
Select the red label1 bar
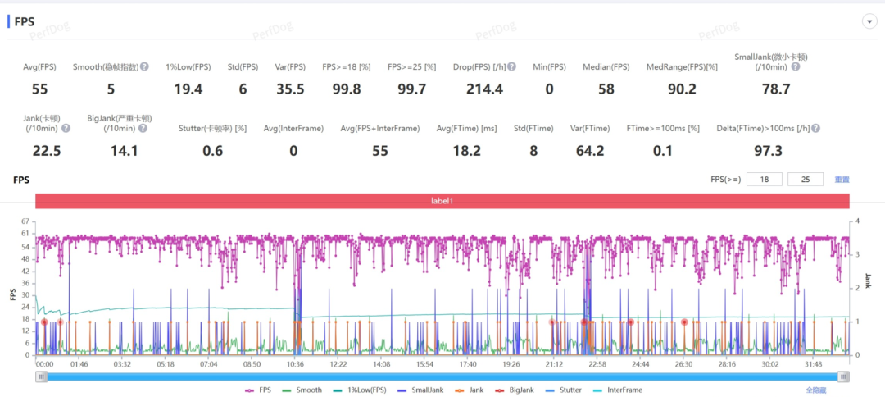click(442, 201)
